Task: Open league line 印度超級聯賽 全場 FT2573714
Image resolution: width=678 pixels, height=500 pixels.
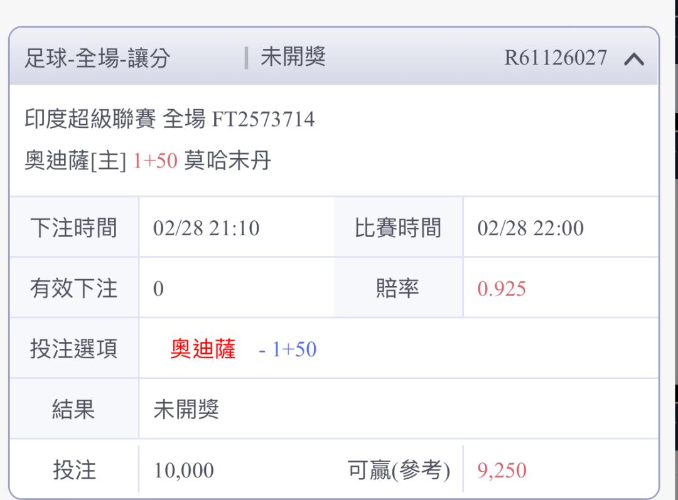Action: (169, 119)
